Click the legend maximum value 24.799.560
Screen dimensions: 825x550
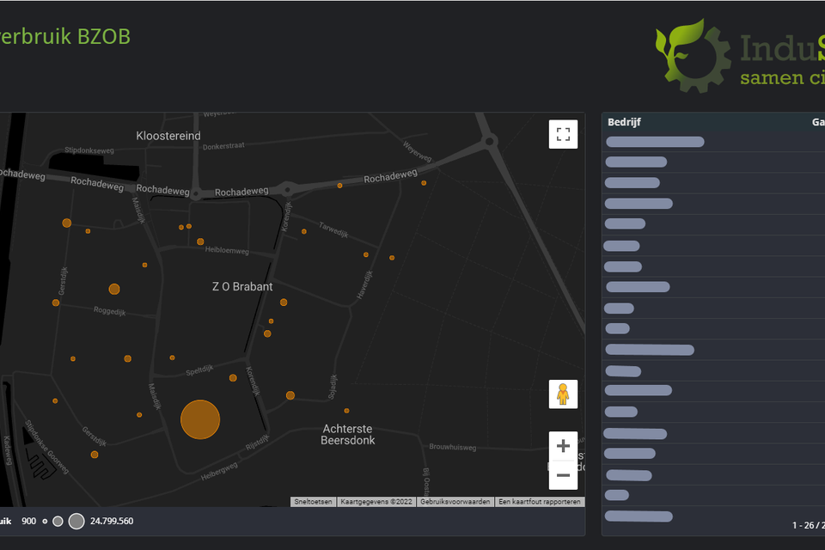pos(112,521)
